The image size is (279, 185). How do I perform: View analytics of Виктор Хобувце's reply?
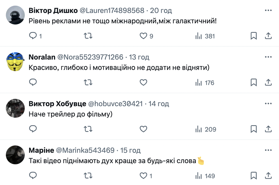click(x=205, y=129)
